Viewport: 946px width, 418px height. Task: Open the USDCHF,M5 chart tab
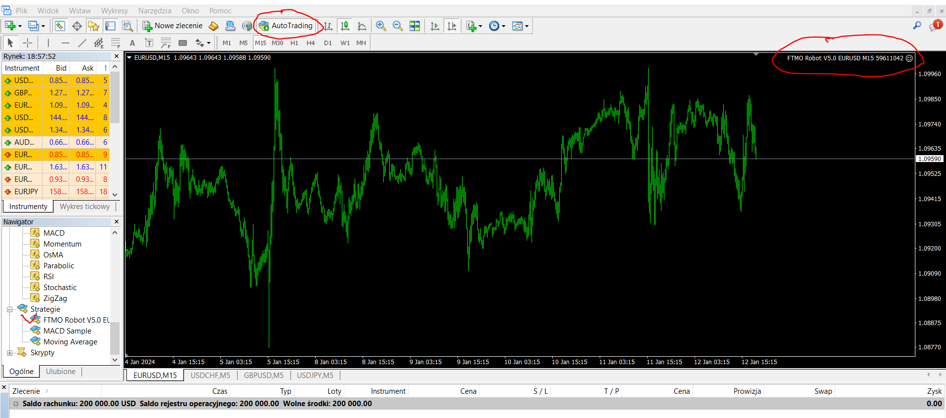(x=210, y=376)
